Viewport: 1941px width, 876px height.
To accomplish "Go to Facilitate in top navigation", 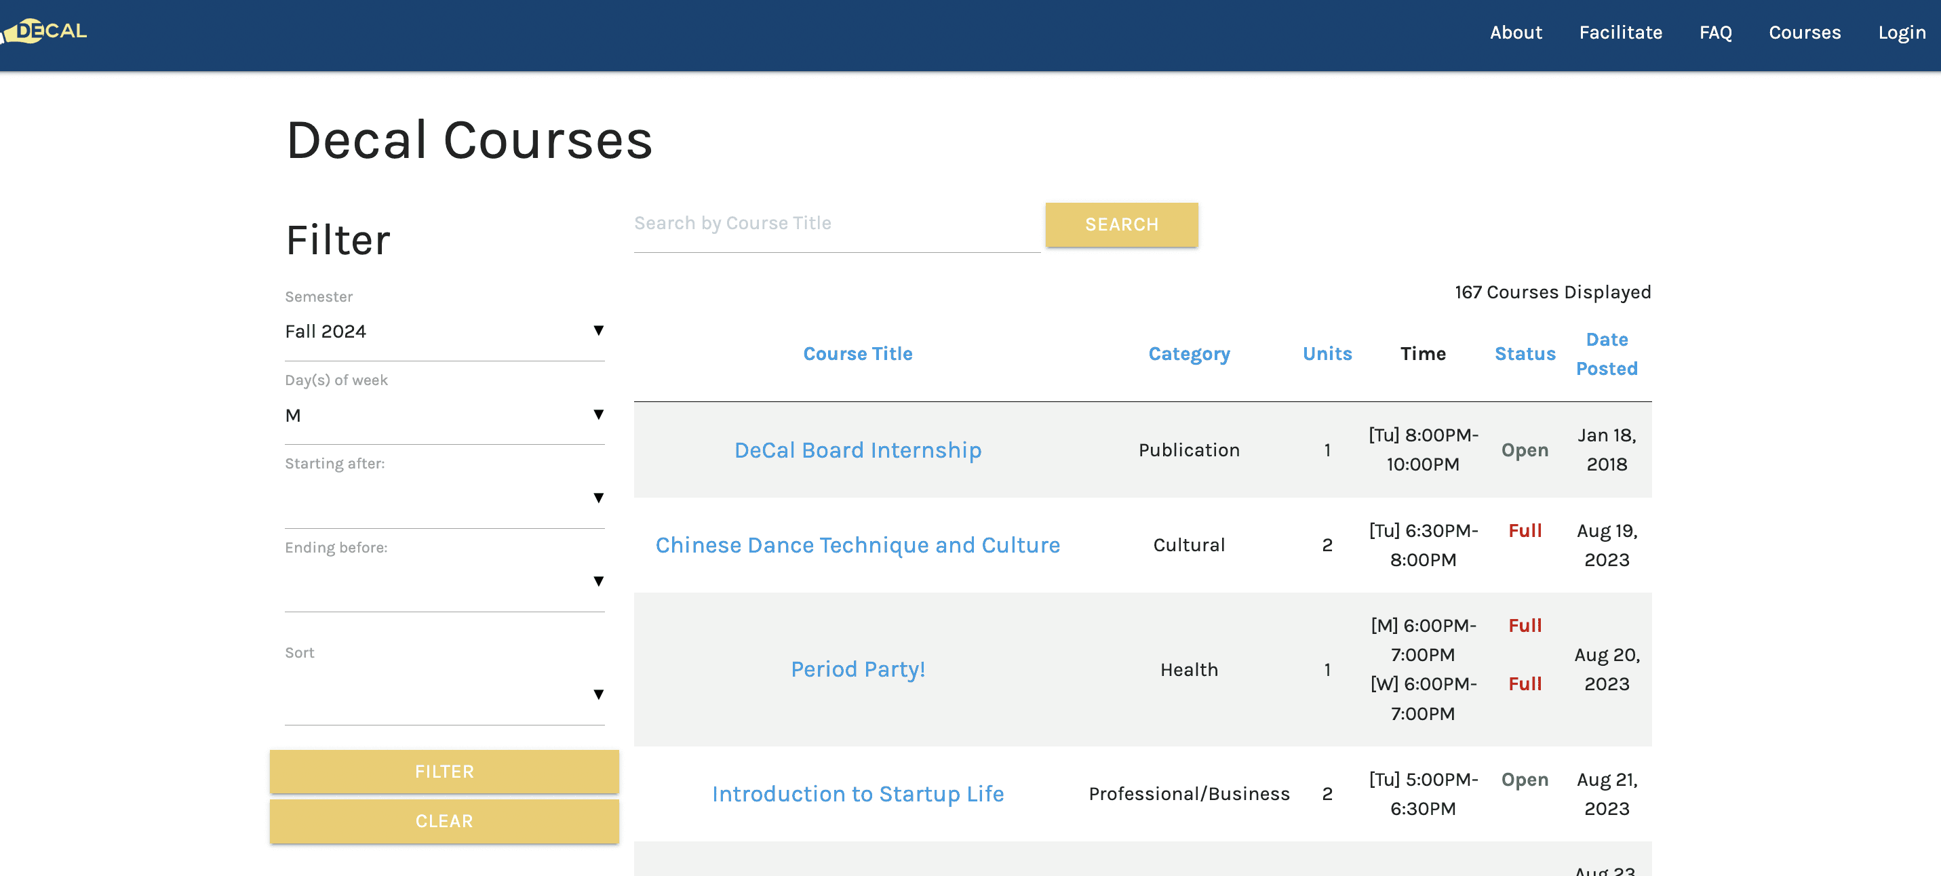I will tap(1620, 33).
